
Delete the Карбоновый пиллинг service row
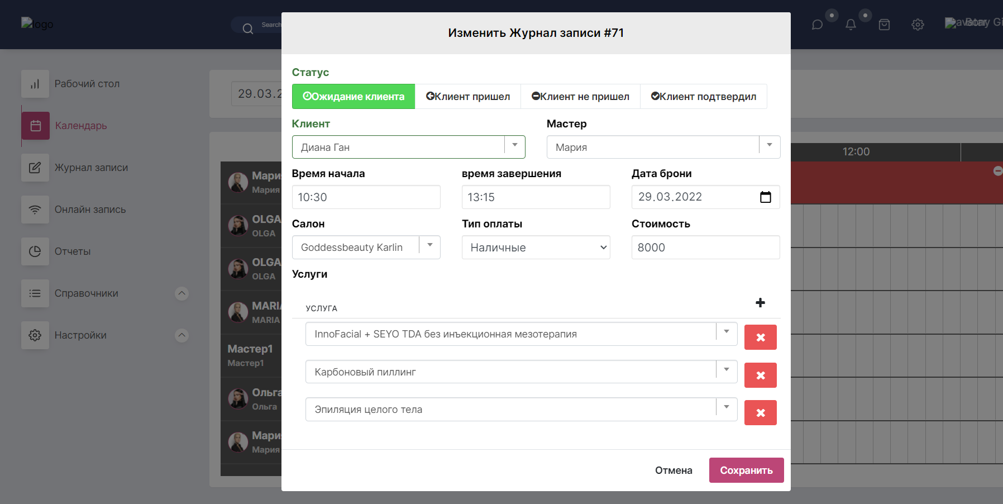pyautogui.click(x=760, y=375)
